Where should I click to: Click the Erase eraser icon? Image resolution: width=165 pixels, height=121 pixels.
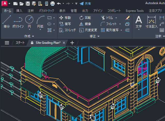click(127, 18)
